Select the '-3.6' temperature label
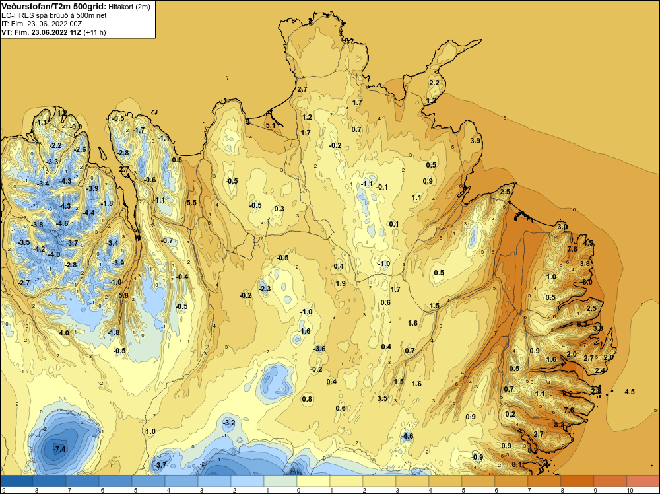This screenshot has height=494, width=660. (319, 349)
